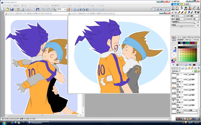Image resolution: width=201 pixels, height=125 pixels.
Task: Open the フィルタ(L) menu
Action: [45, 6]
